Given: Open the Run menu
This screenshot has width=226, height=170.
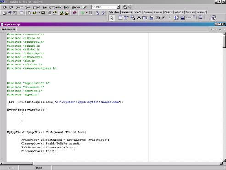Looking at the screenshot, I should click(45, 7).
